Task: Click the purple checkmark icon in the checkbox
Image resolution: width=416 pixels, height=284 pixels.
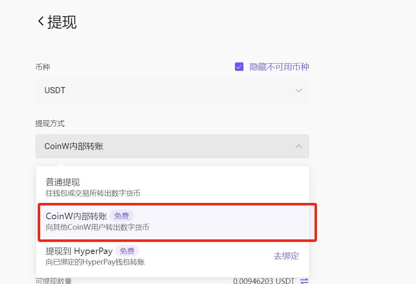Action: tap(239, 66)
